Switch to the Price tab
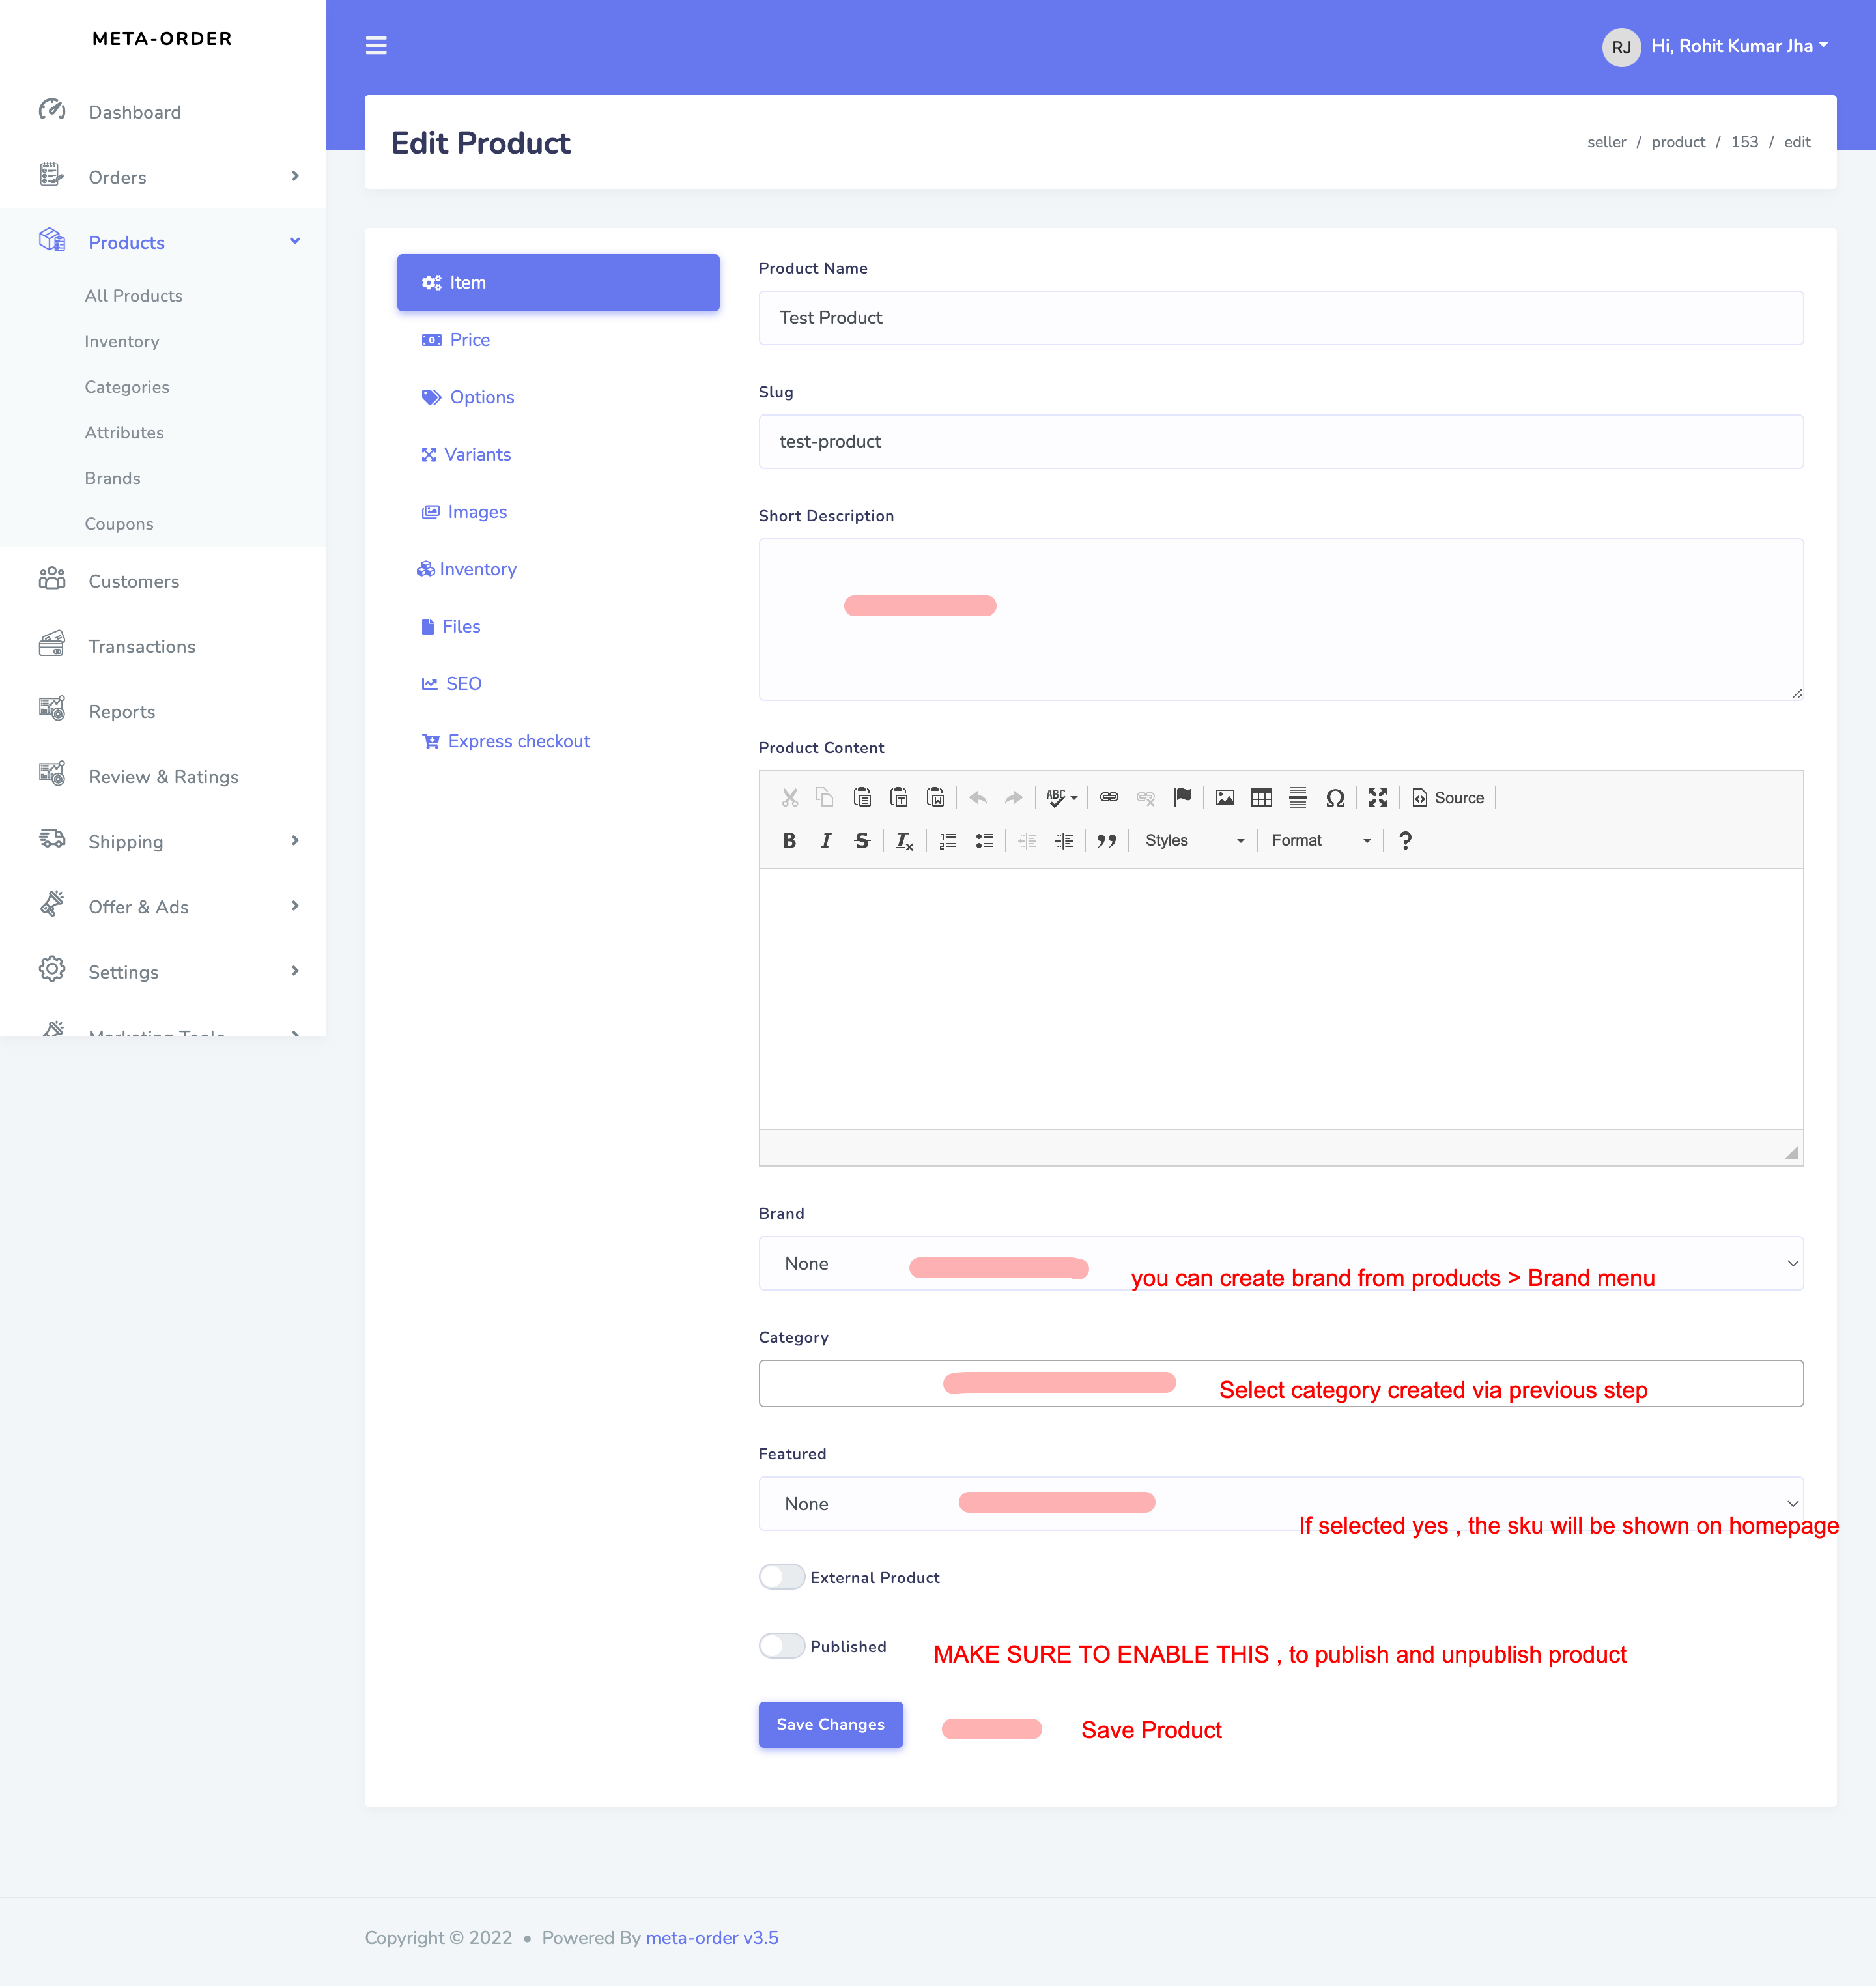The image size is (1876, 1987). pos(469,340)
